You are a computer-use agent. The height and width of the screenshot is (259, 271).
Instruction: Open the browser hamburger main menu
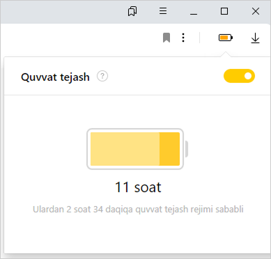[x=163, y=11]
